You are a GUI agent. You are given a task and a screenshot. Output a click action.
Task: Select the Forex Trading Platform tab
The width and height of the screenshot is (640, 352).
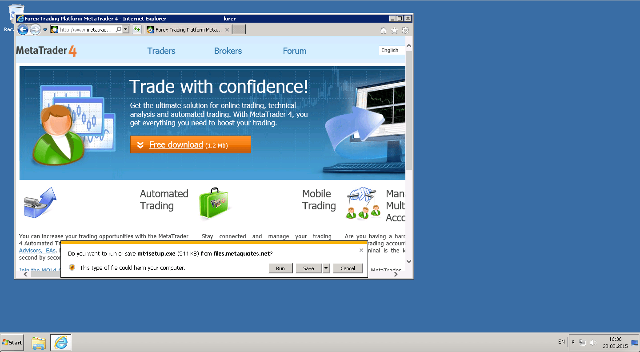click(x=188, y=30)
